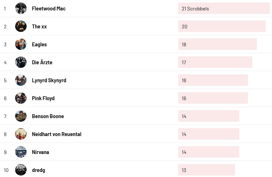Viewport: 272px width, 177px height.
Task: Click Eagles artist avatar image
Action: [x=21, y=44]
